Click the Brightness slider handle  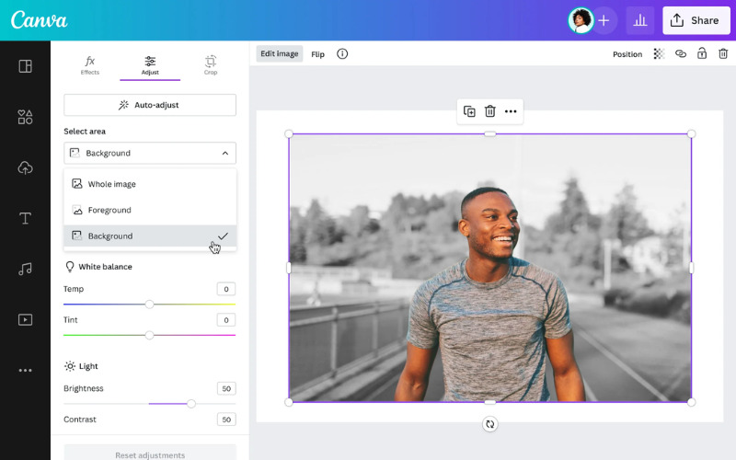(x=191, y=404)
